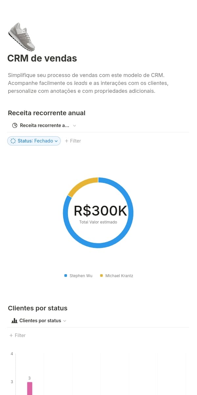Screen dimensions: 197x395
Task: Click the sneaker page icon
Action: click(x=21, y=36)
